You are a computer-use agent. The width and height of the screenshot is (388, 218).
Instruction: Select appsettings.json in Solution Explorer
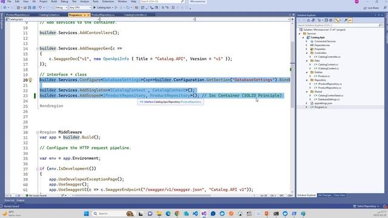[x=323, y=104]
